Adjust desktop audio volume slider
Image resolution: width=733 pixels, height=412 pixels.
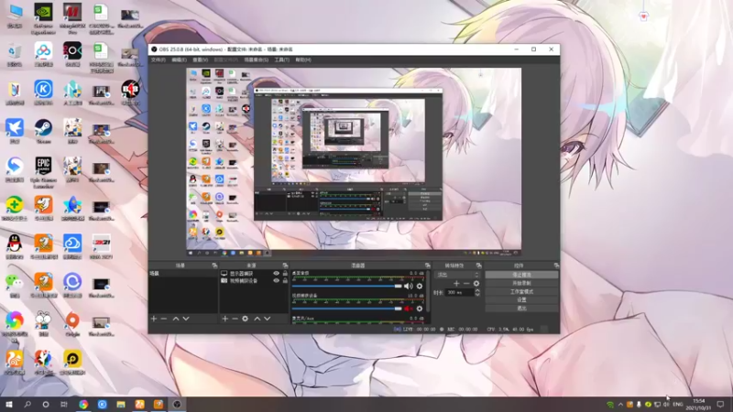(347, 286)
